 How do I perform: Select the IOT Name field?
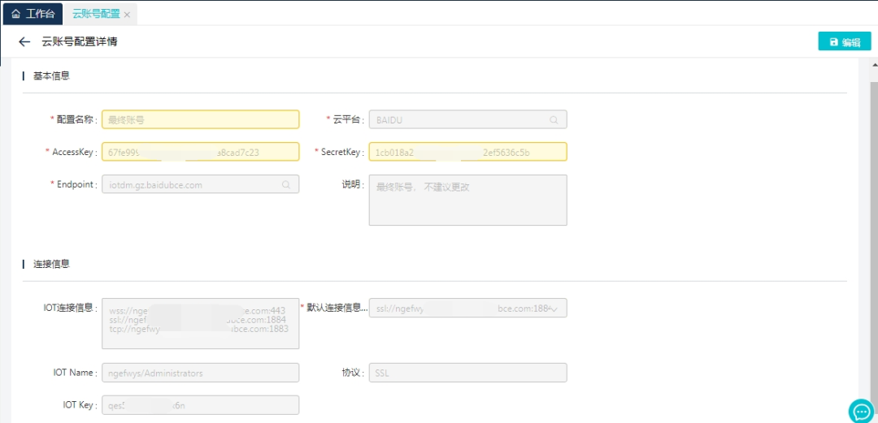point(200,373)
